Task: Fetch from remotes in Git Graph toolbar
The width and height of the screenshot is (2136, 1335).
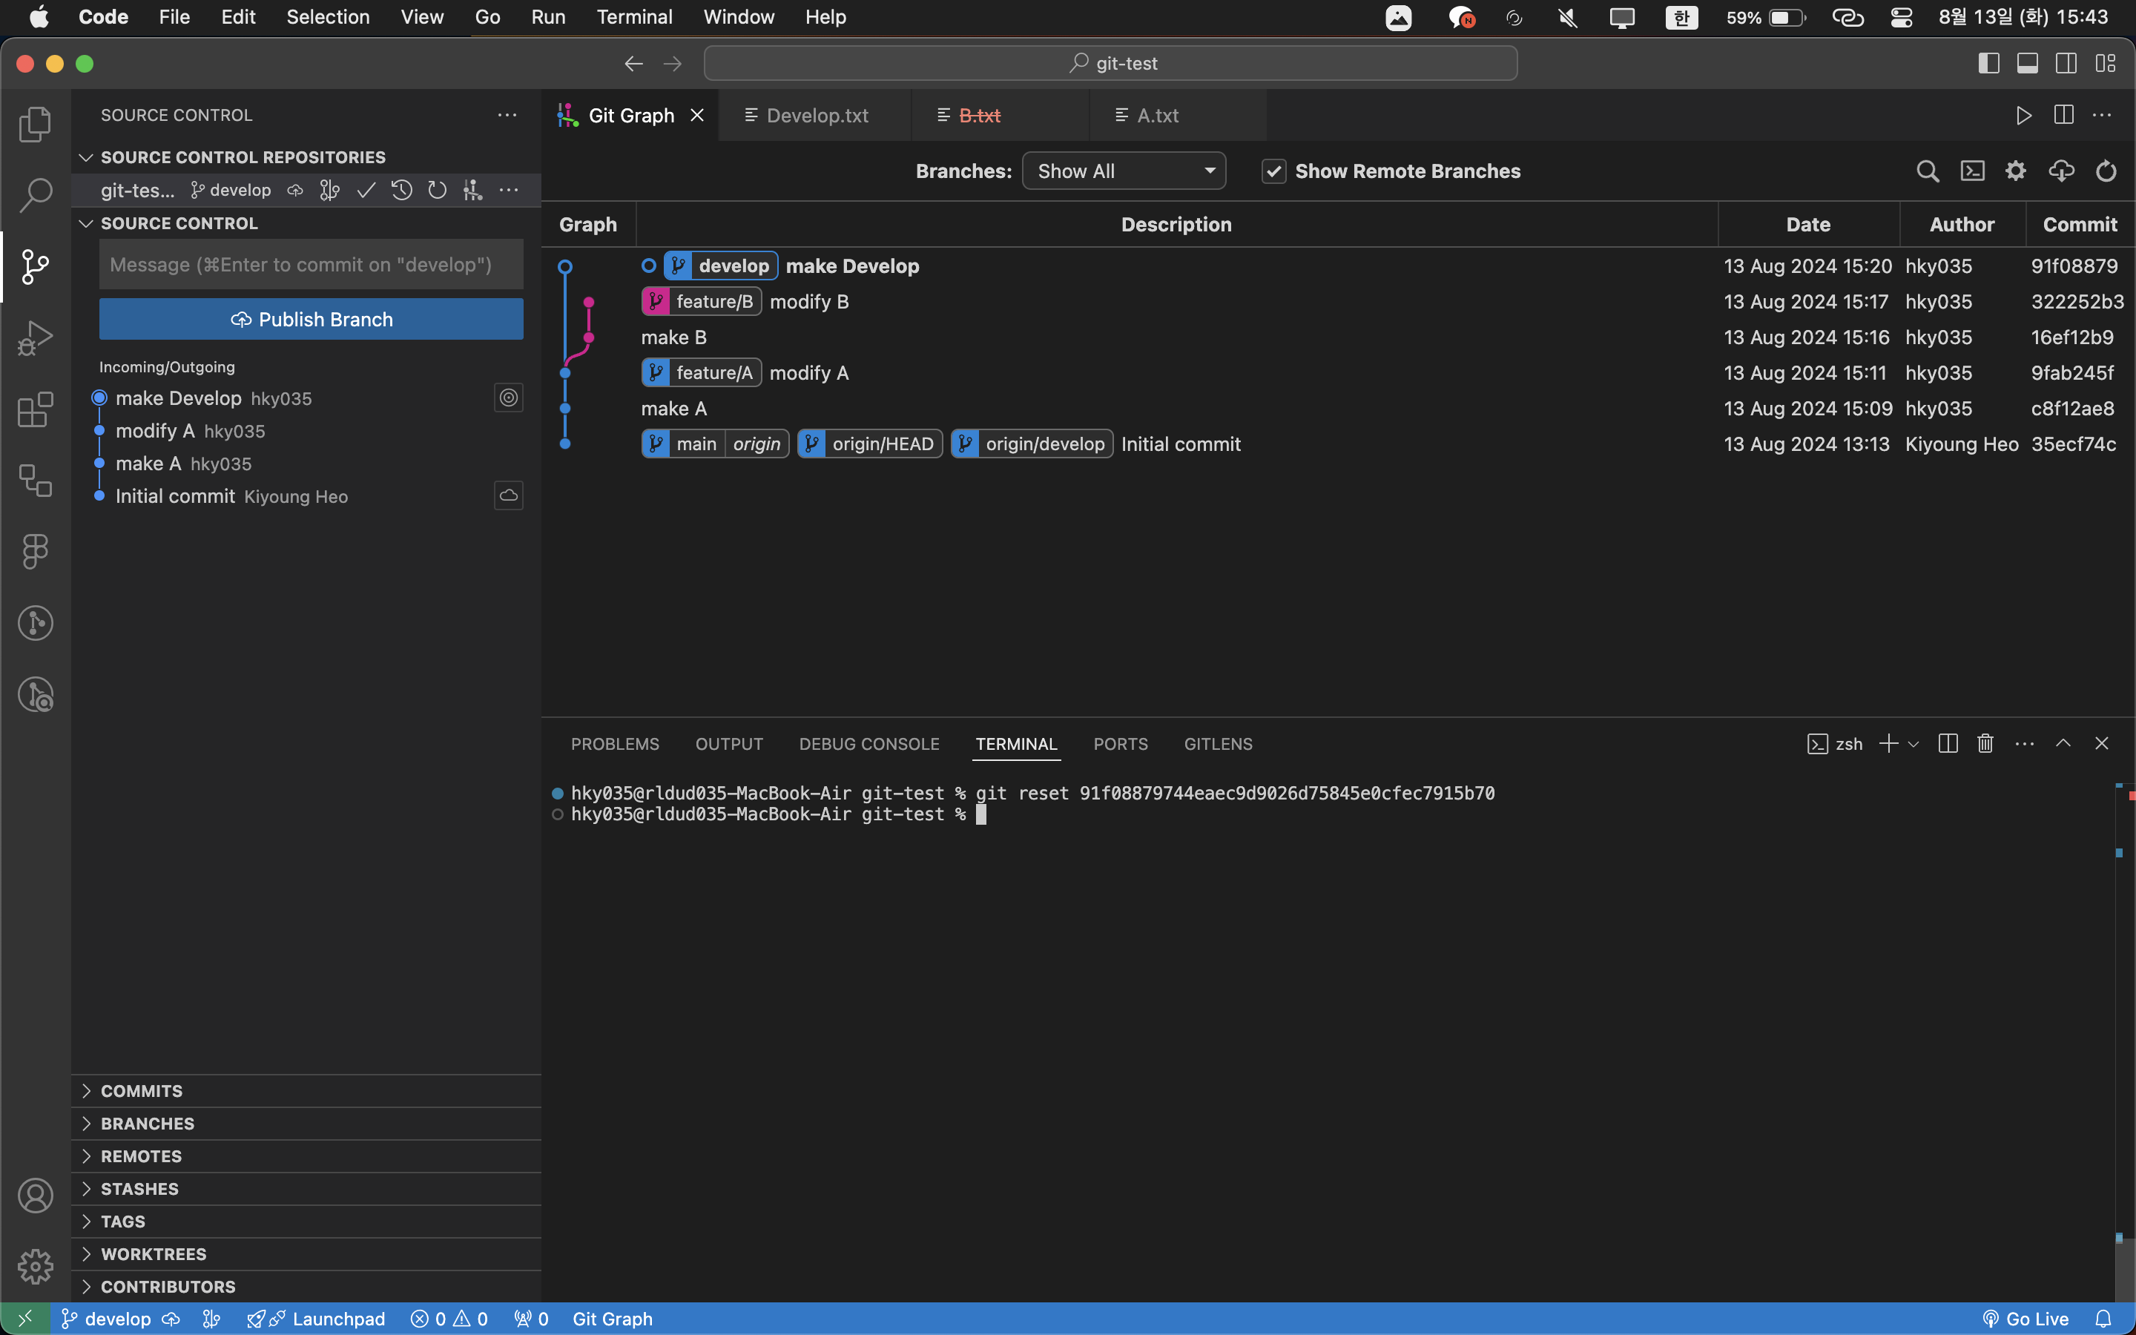Action: click(x=2061, y=171)
